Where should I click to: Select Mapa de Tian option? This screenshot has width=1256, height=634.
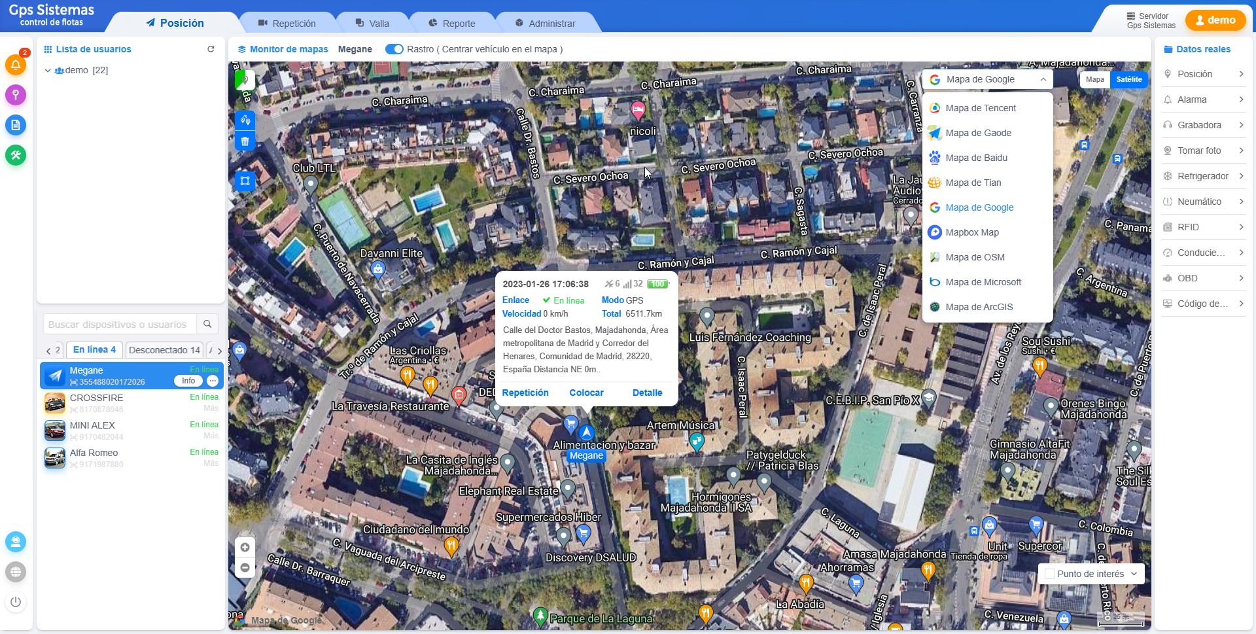pyautogui.click(x=987, y=183)
